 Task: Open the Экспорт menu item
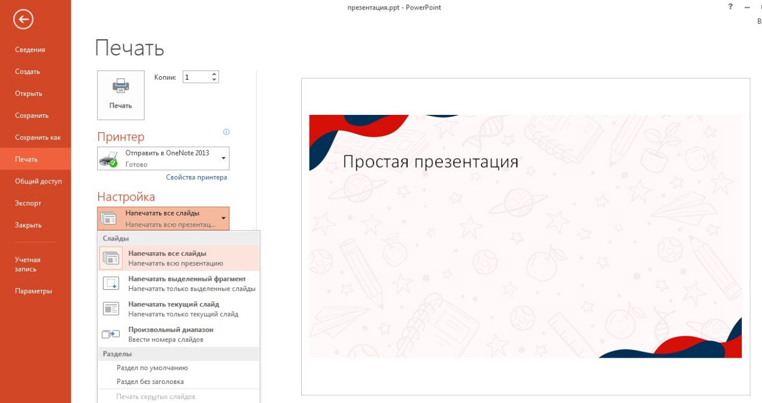click(28, 204)
